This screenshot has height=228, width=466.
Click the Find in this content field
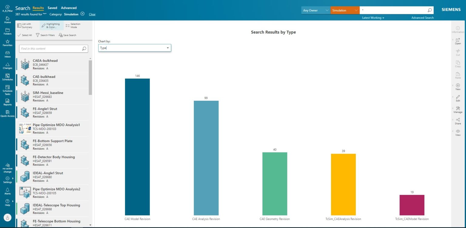(49, 49)
